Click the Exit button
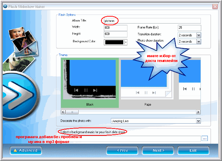The width and height of the screenshot is (222, 161). [x=193, y=151]
